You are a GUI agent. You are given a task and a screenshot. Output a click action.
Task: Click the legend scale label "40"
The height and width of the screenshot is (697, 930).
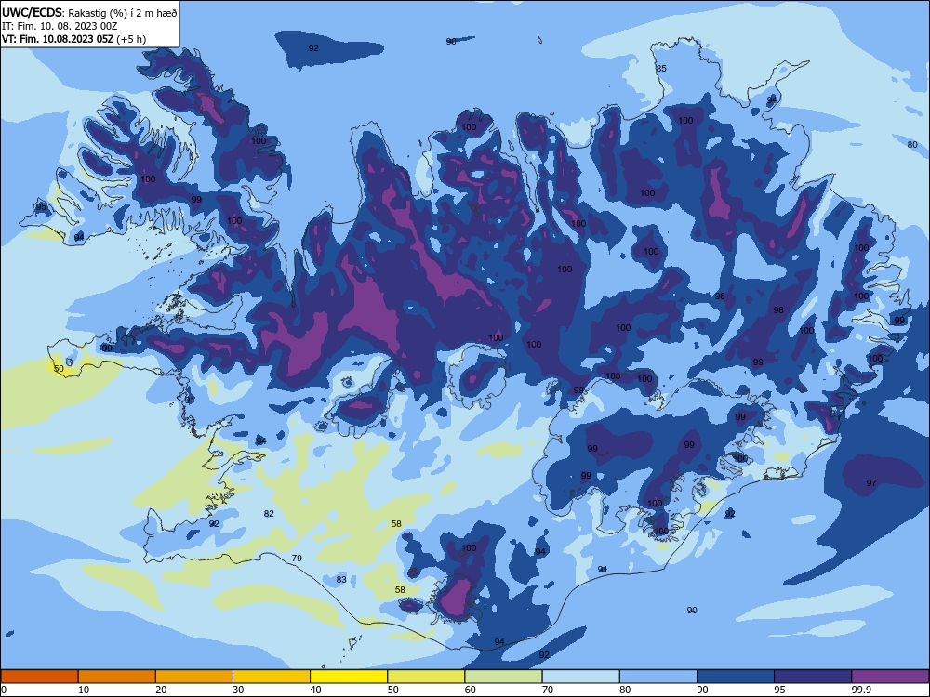pyautogui.click(x=315, y=690)
